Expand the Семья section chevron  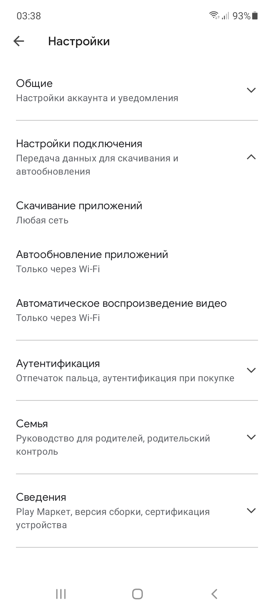[251, 437]
